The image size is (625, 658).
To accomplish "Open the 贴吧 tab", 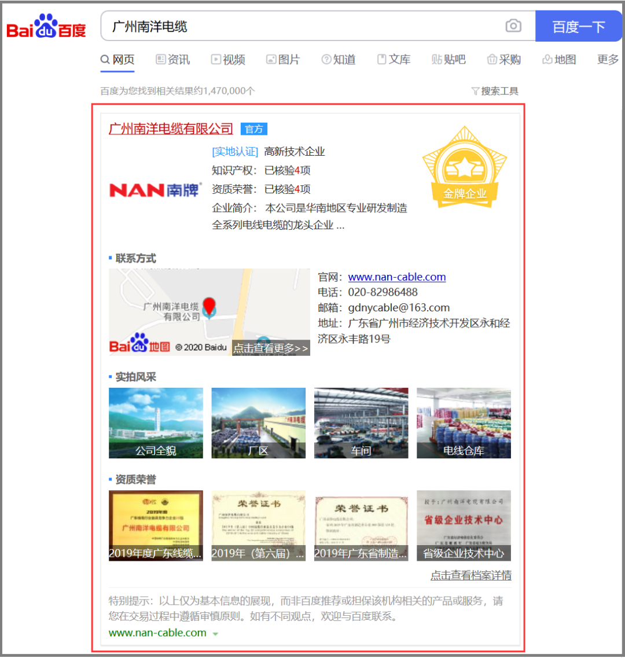I will tap(448, 60).
